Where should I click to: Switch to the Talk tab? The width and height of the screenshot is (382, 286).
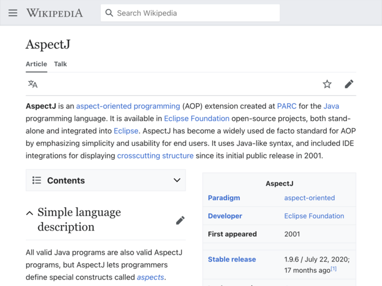coord(60,64)
